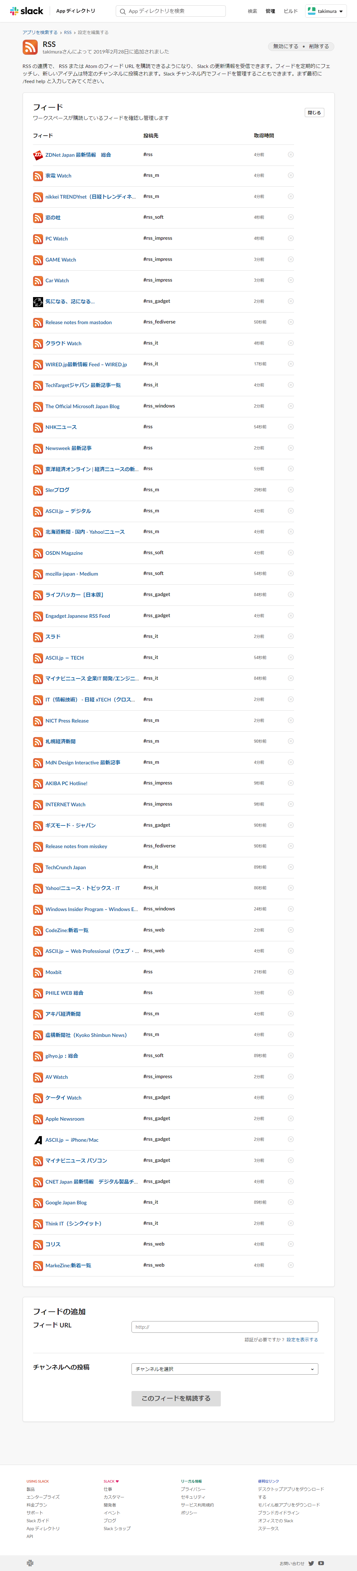Go to アプリを検索する breadcrumb

(x=40, y=32)
